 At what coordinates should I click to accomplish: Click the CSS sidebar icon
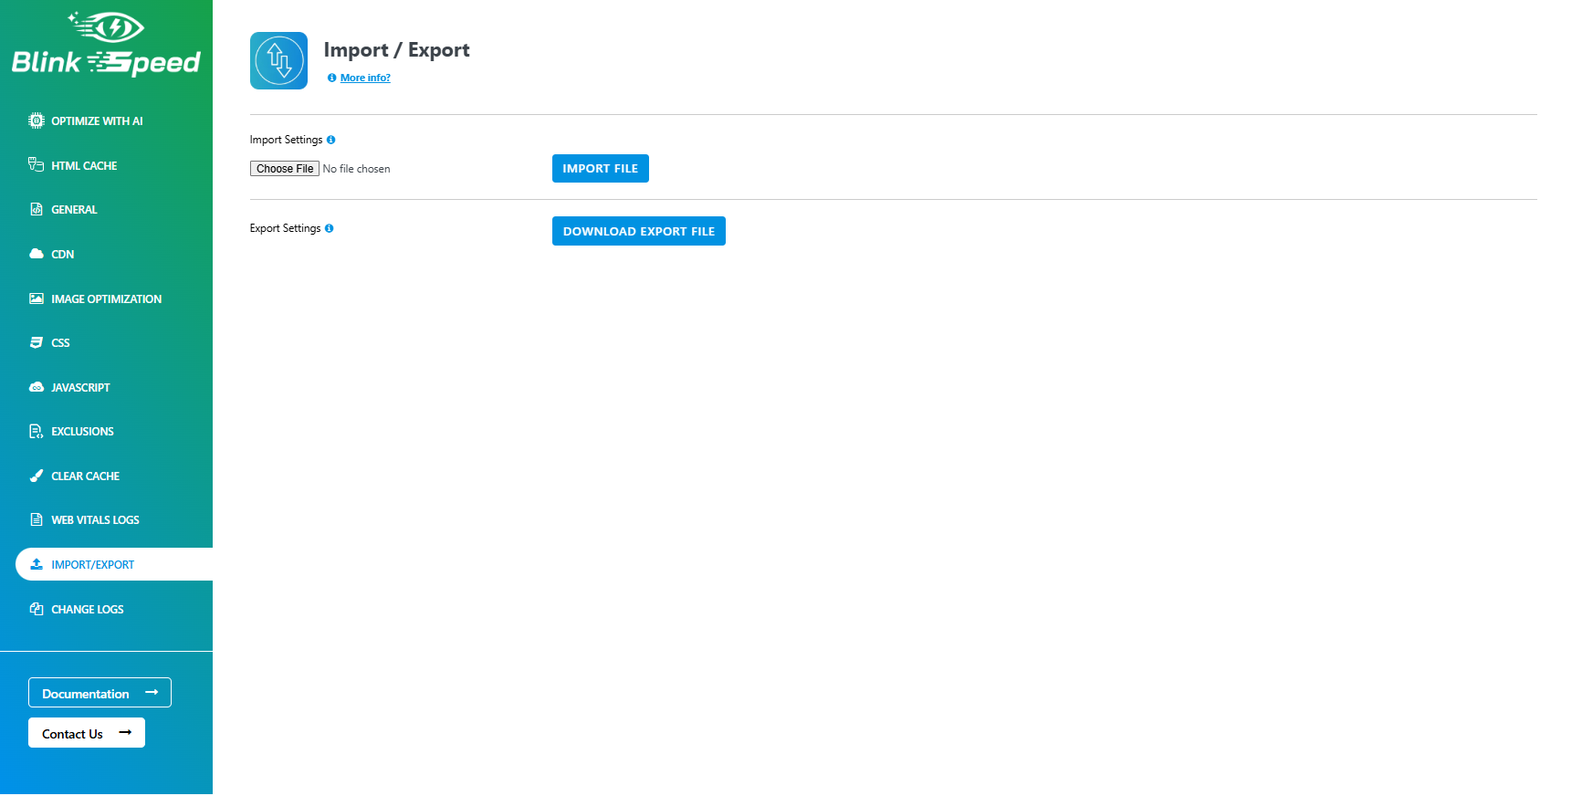coord(37,342)
